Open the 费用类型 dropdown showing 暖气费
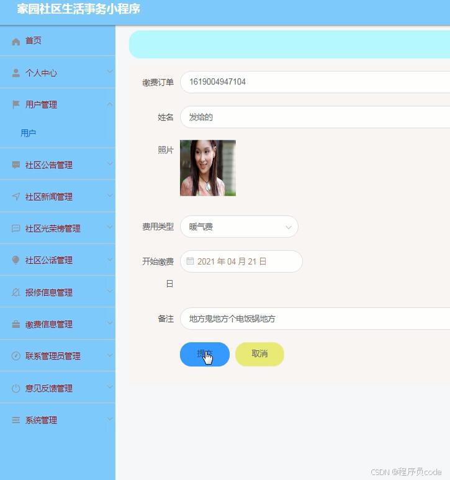Viewport: 450px width, 480px height. 239,227
